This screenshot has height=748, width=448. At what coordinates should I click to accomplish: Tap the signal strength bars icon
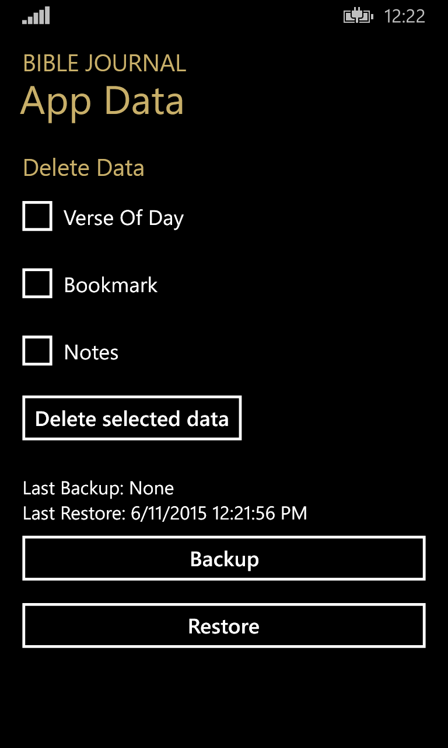36,16
